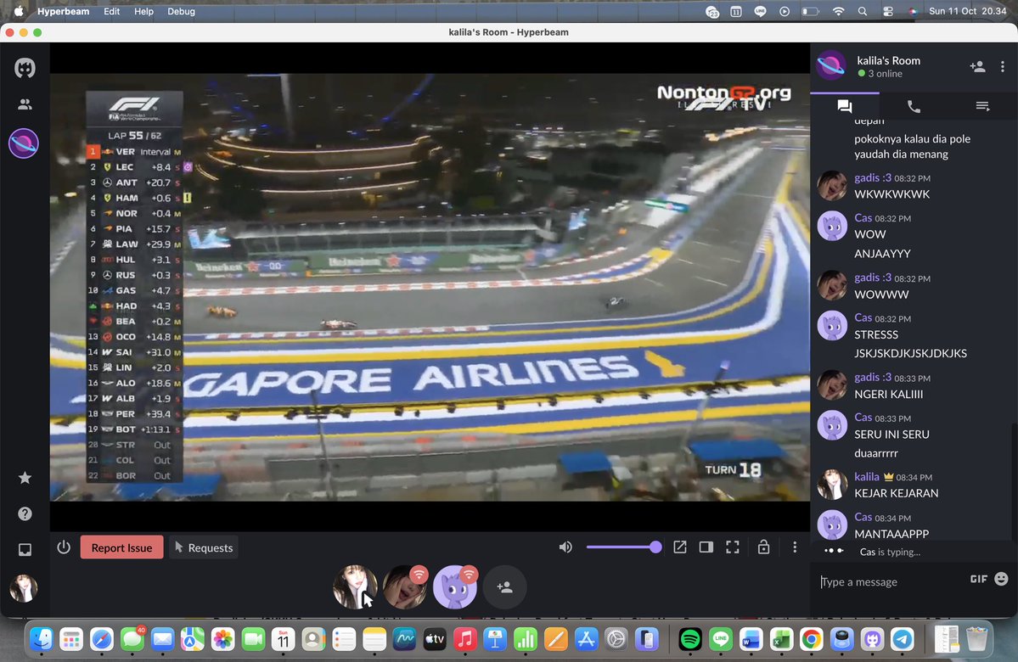1018x662 pixels.
Task: Click the Report Issue button
Action: pos(121,547)
